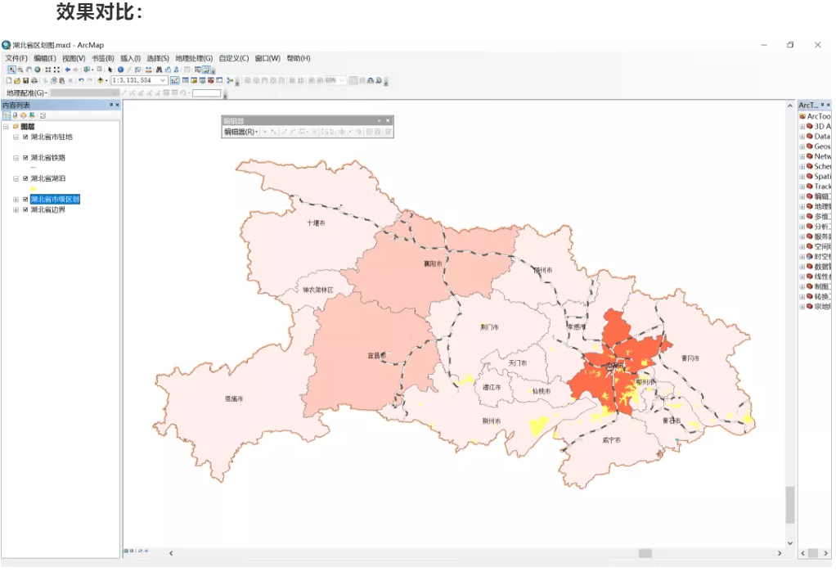
Task: Click the yellow lake symbol swatch
Action: coord(33,188)
